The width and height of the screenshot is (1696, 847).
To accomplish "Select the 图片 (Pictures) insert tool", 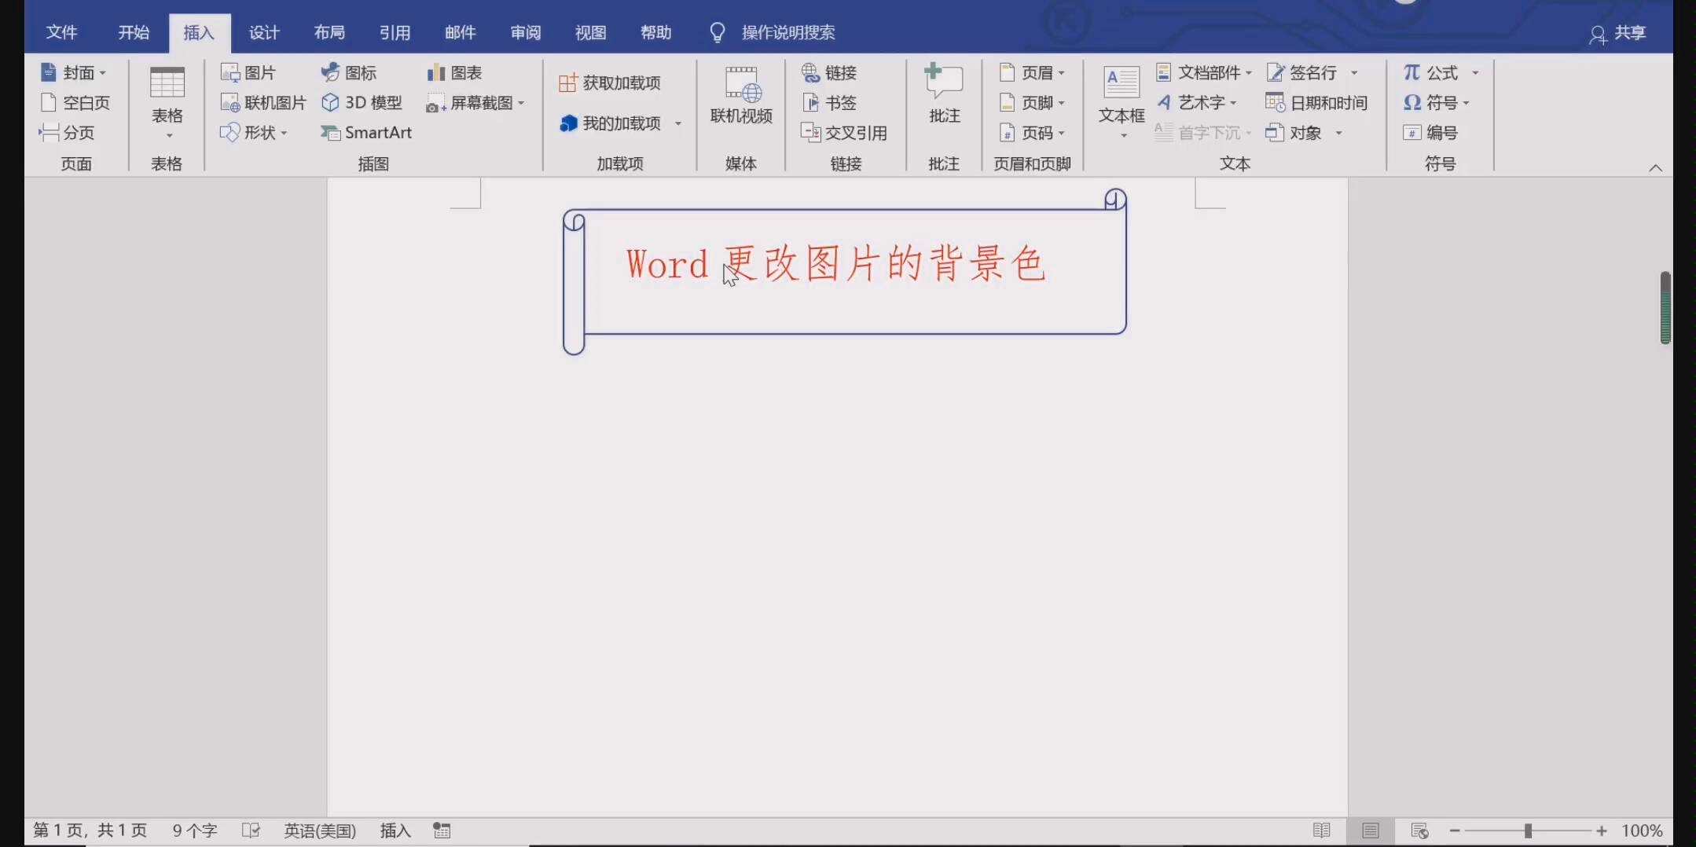I will 248,72.
